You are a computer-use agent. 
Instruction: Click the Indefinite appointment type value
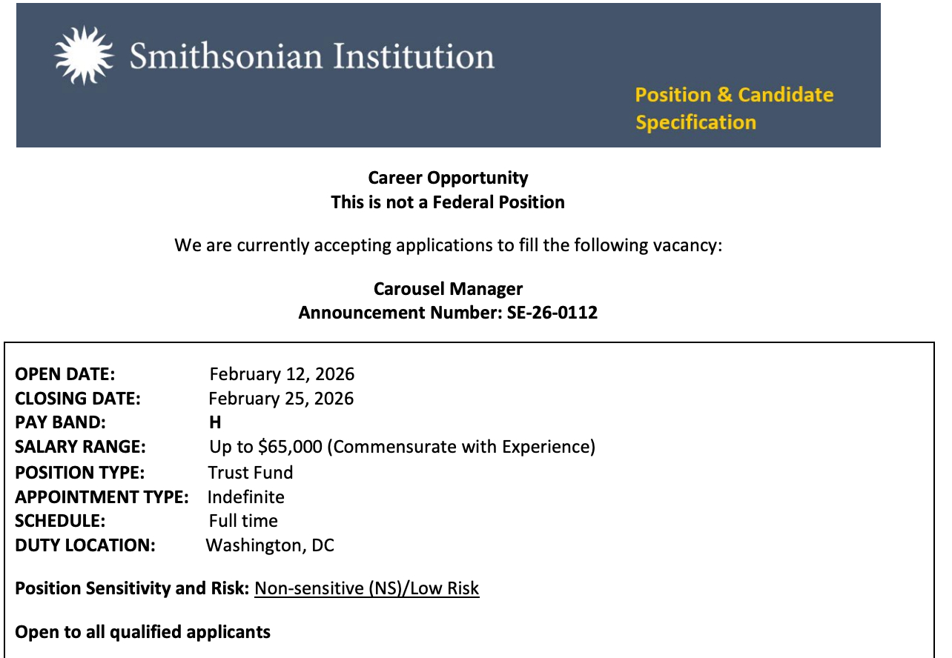245,496
